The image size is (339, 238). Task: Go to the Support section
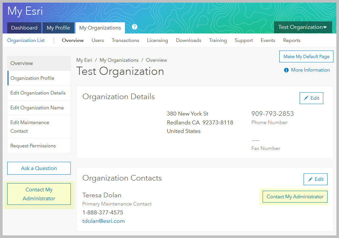pos(244,40)
